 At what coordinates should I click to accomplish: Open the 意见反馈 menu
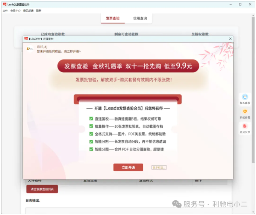(x=28, y=11)
